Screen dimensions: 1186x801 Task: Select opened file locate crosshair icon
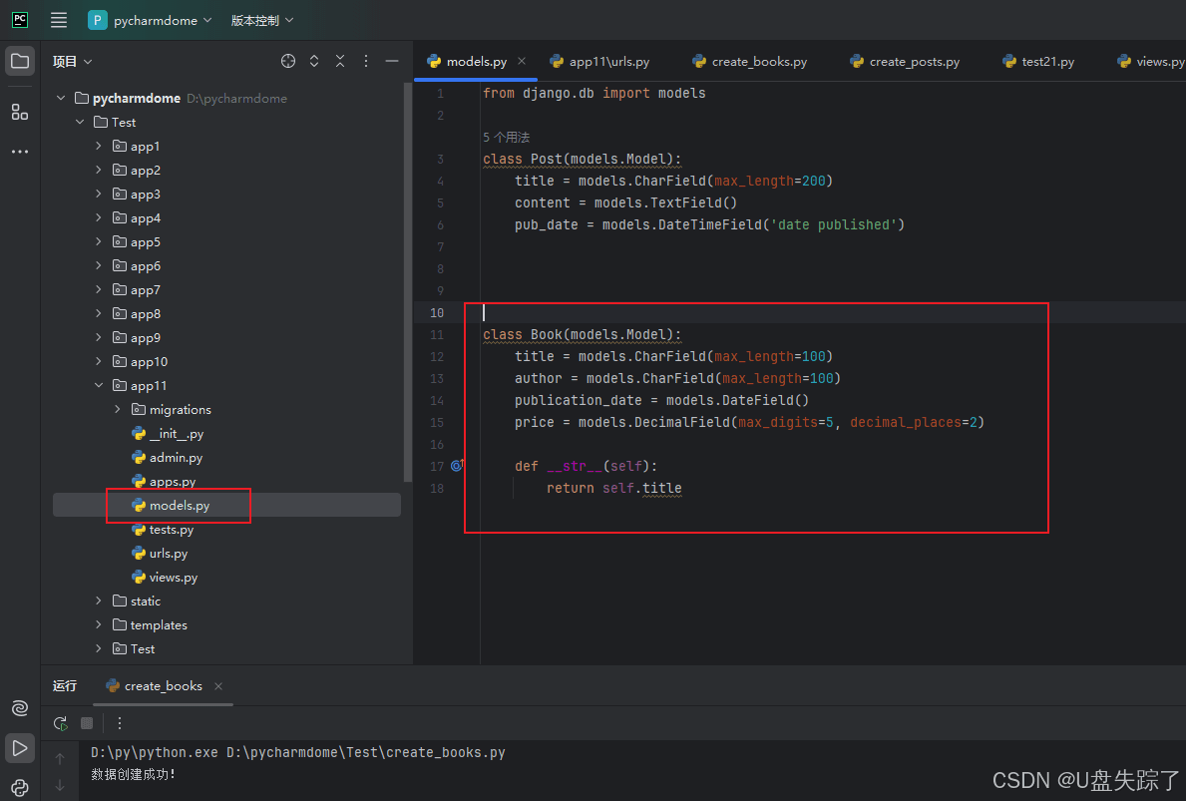288,61
